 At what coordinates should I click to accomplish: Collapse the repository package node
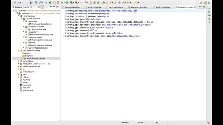coord(24,32)
